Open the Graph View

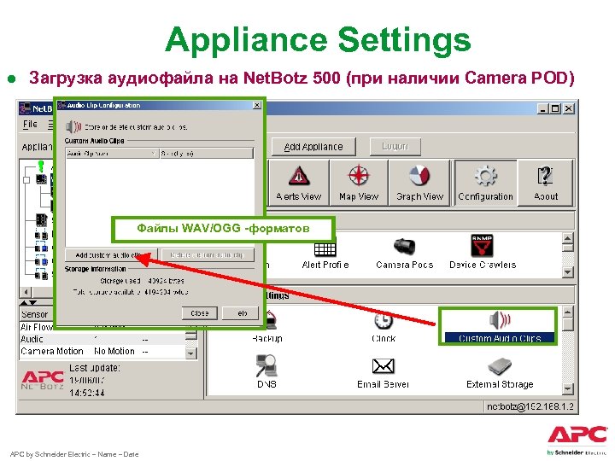click(419, 183)
